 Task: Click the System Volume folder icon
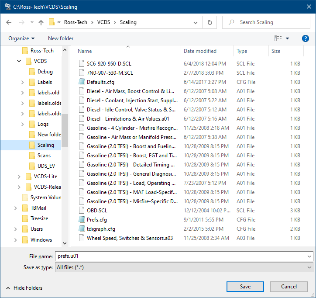tap(25, 198)
